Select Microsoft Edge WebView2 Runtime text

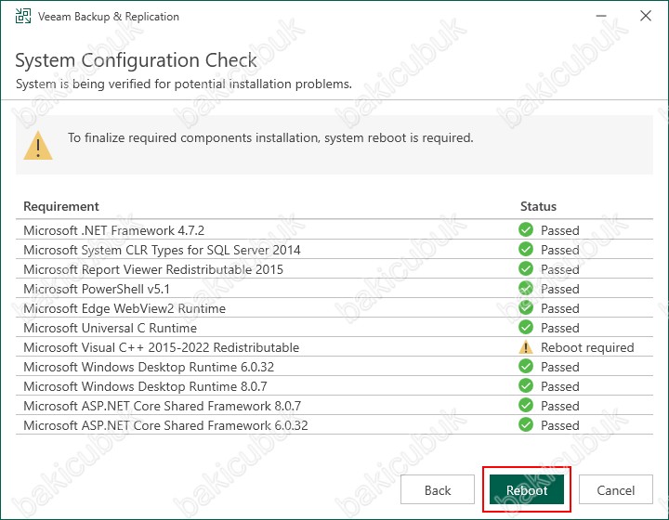point(125,308)
